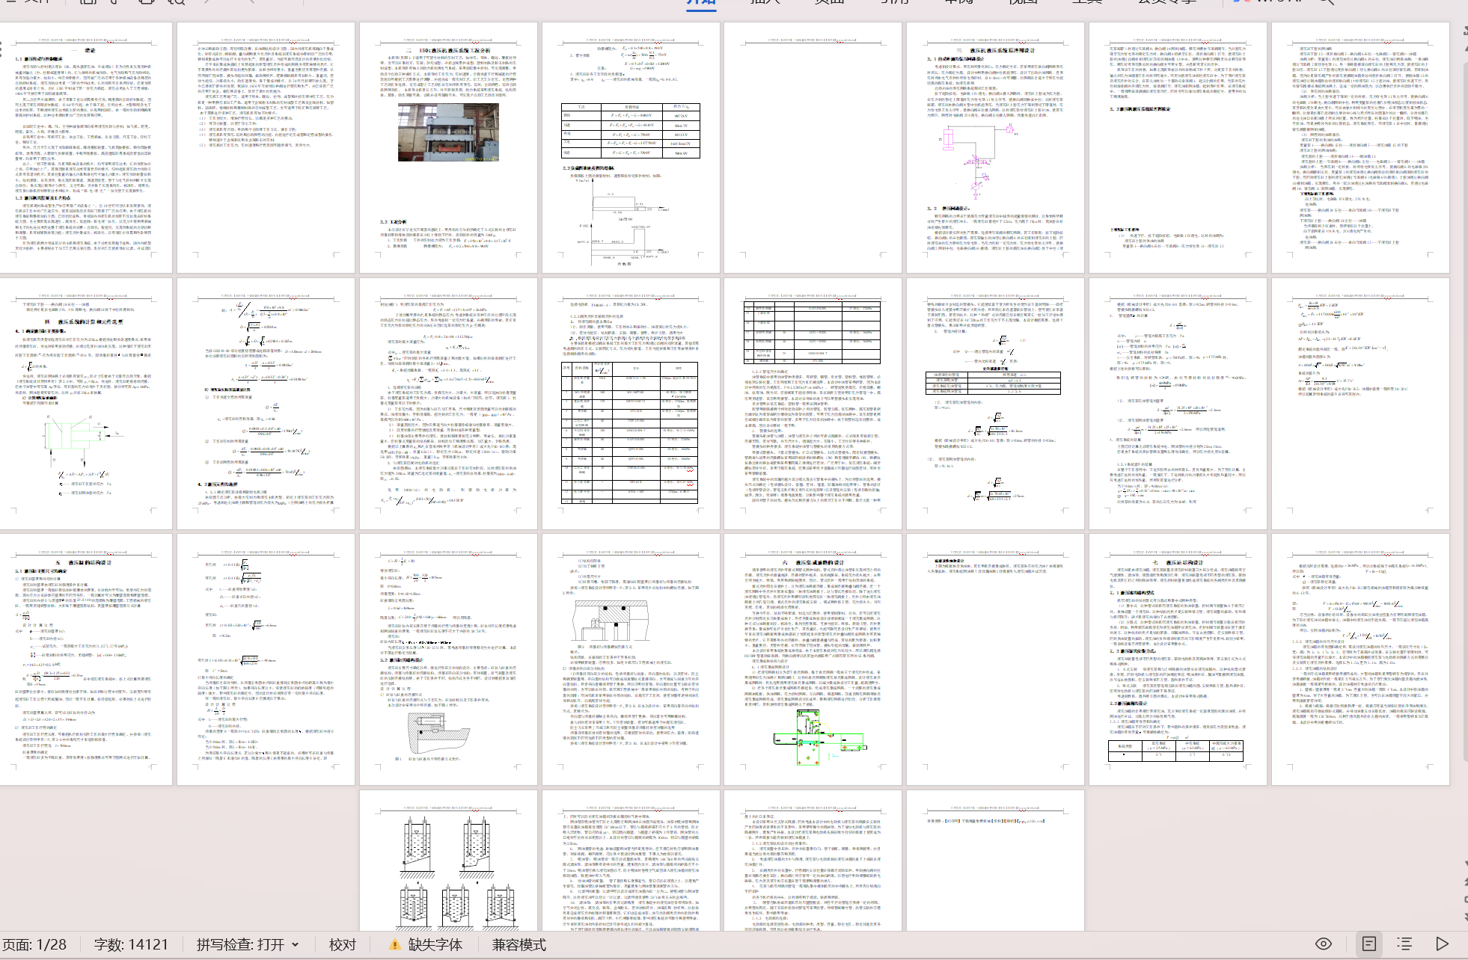1468x960 pixels.
Task: Open page 23 thumbnail with small bottom table
Action: 1178,659
